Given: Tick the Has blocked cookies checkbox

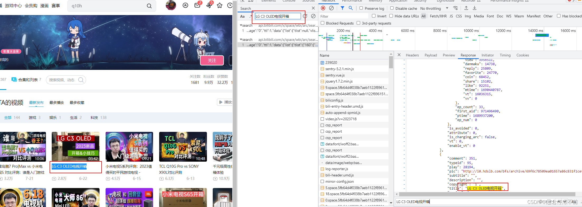Looking at the screenshot, I should (559, 16).
